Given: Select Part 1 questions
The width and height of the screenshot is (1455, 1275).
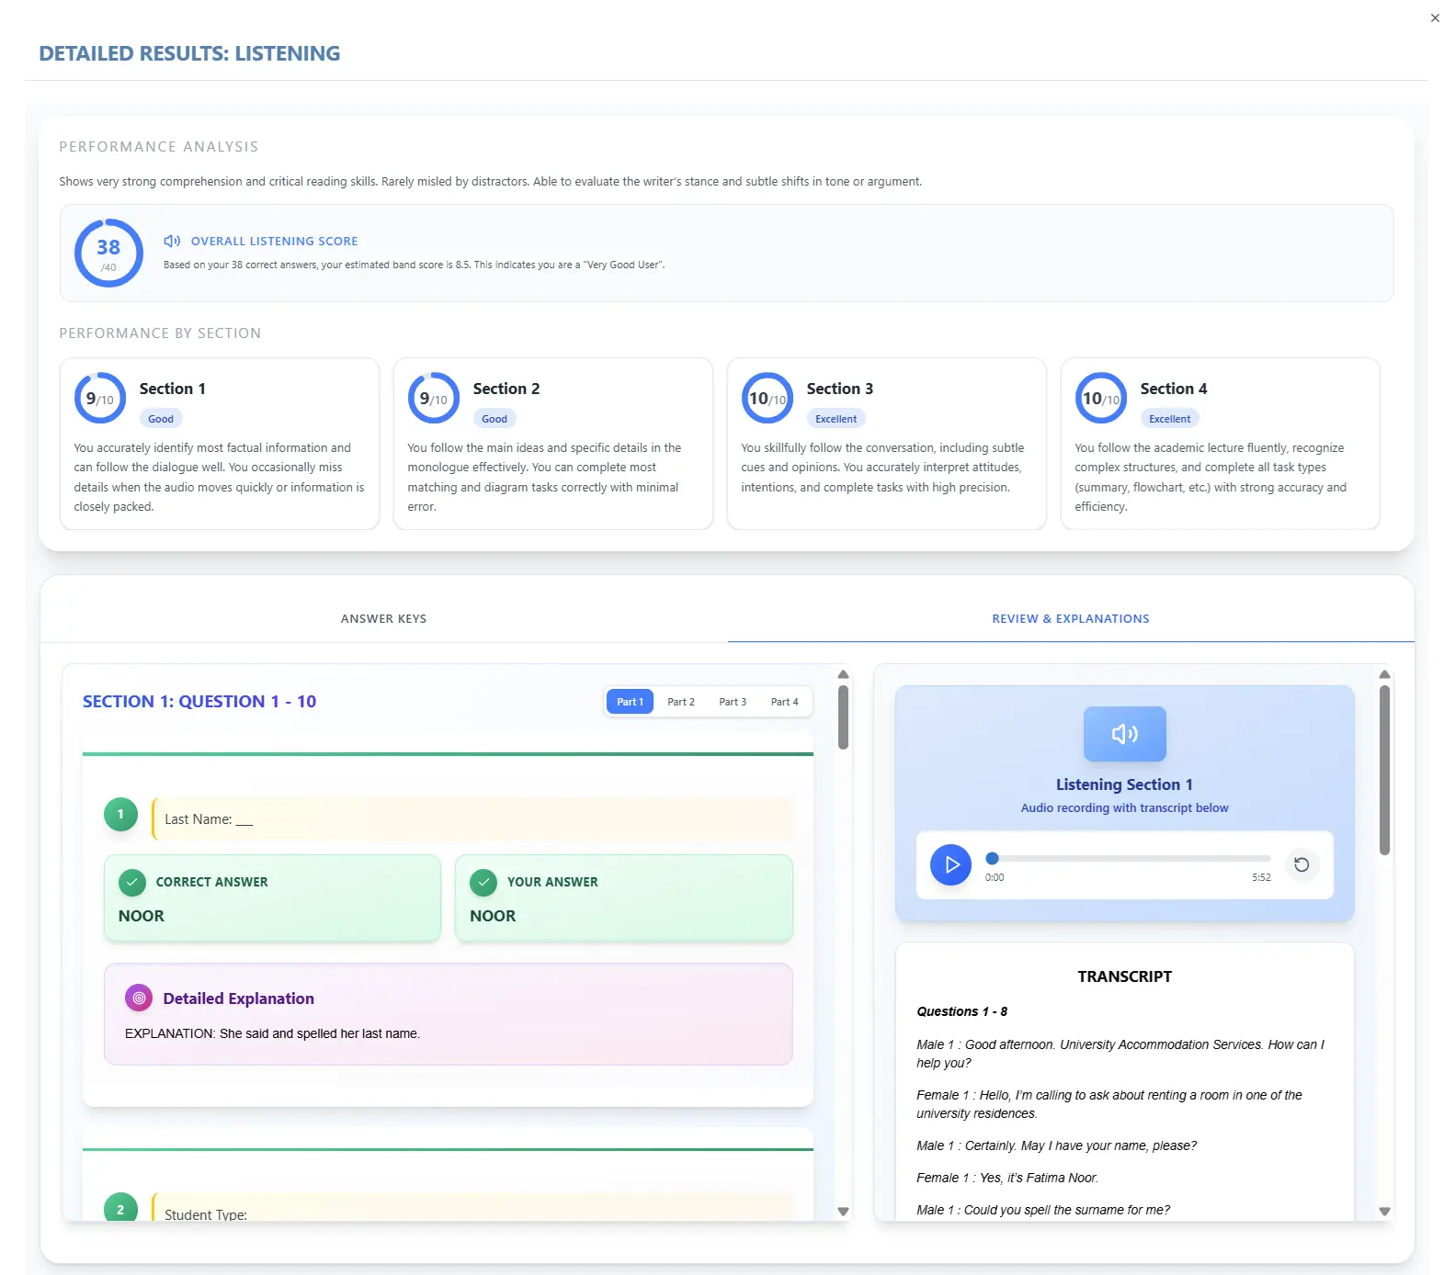Looking at the screenshot, I should click(630, 702).
